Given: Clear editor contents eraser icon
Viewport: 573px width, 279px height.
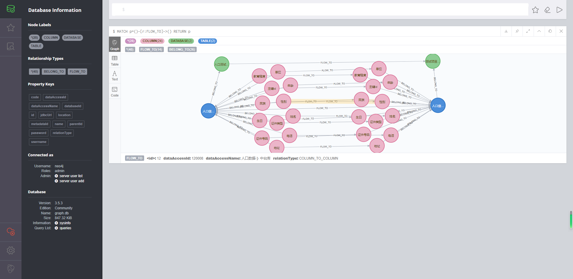Looking at the screenshot, I should pos(547,10).
